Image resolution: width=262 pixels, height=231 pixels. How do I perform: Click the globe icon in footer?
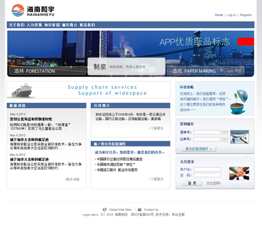[x=105, y=210]
